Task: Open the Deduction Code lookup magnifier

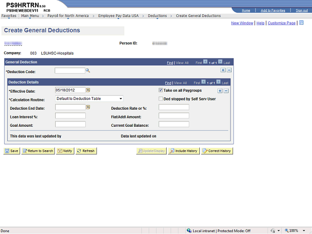Action: coord(88,70)
